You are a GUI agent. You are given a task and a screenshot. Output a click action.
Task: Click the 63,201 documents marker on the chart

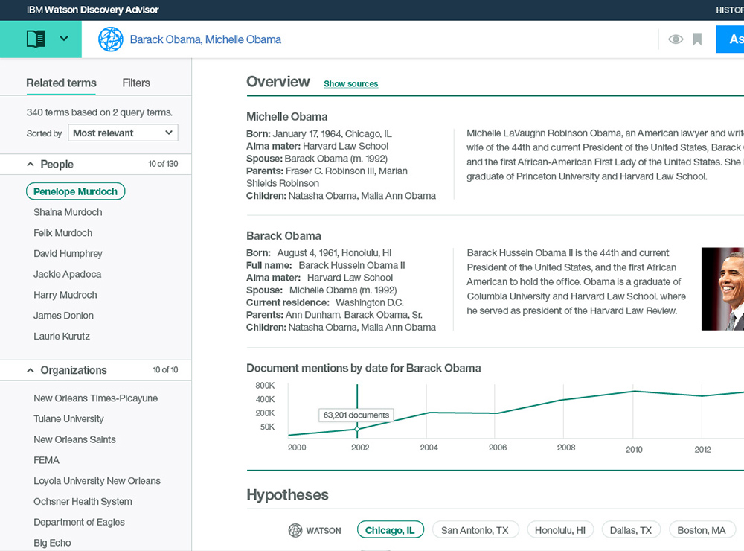pos(356,415)
